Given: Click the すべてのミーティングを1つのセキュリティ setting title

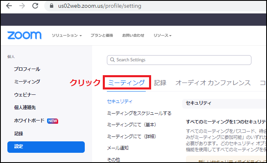Looking at the screenshot, I should (x=226, y=122).
